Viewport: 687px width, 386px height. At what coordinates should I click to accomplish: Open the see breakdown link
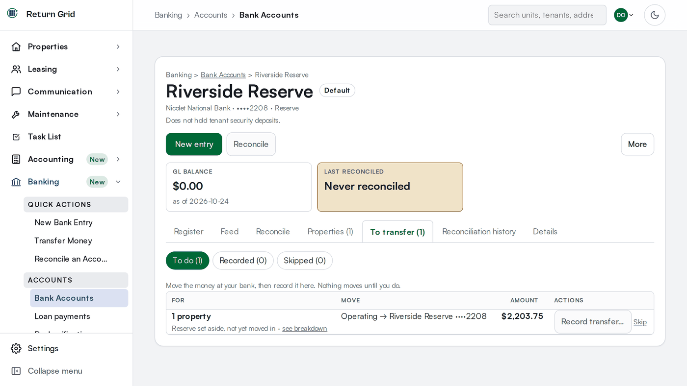coord(304,328)
